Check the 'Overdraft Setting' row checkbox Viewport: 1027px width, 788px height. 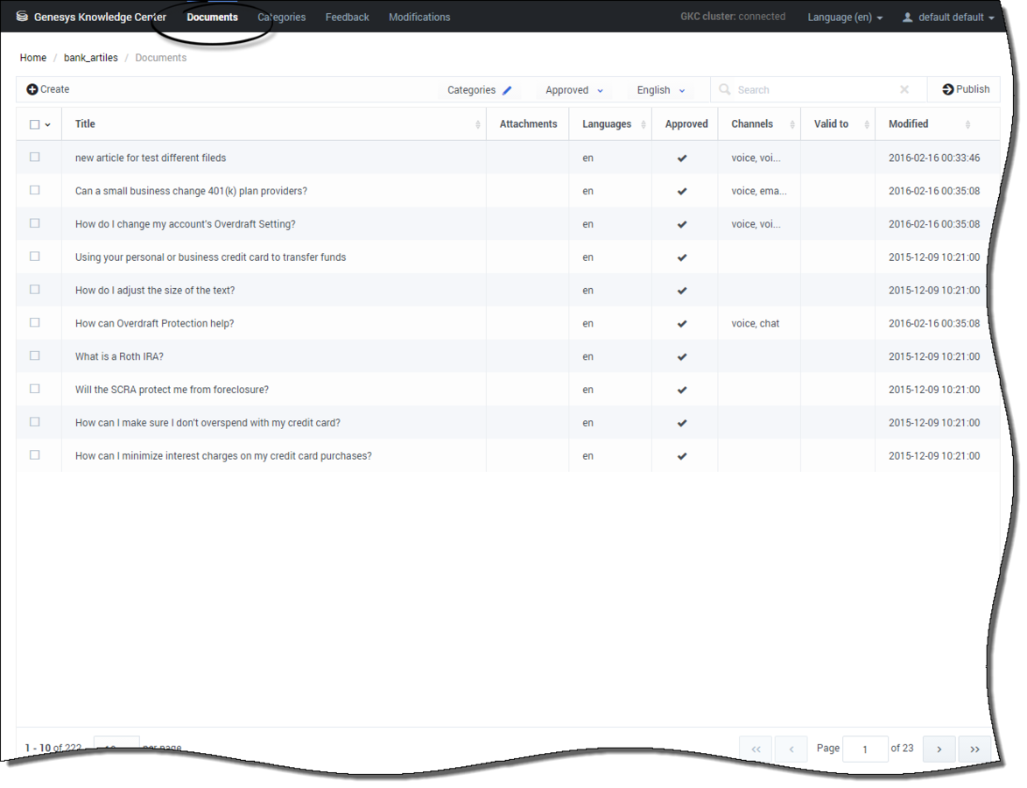pos(35,223)
